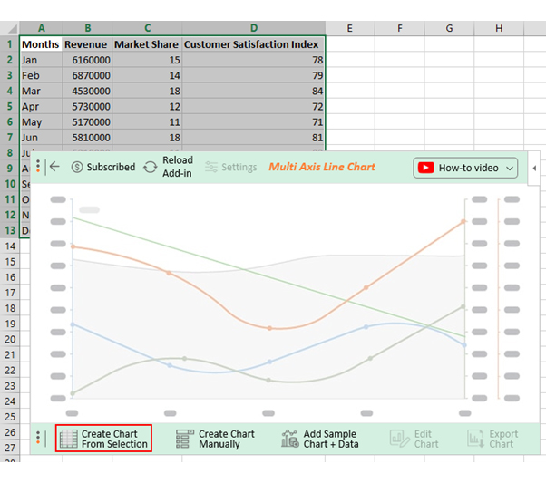Click the Subscribed label
The image size is (546, 483).
tap(111, 167)
